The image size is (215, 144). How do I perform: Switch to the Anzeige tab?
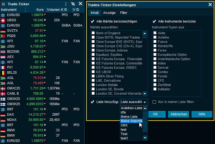pos(109,13)
